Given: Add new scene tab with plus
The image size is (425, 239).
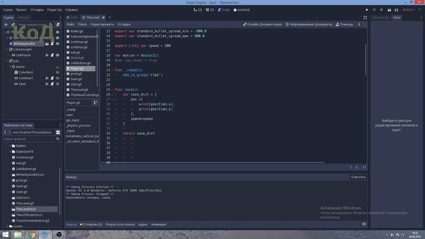Looking at the screenshot, I should [110, 17].
